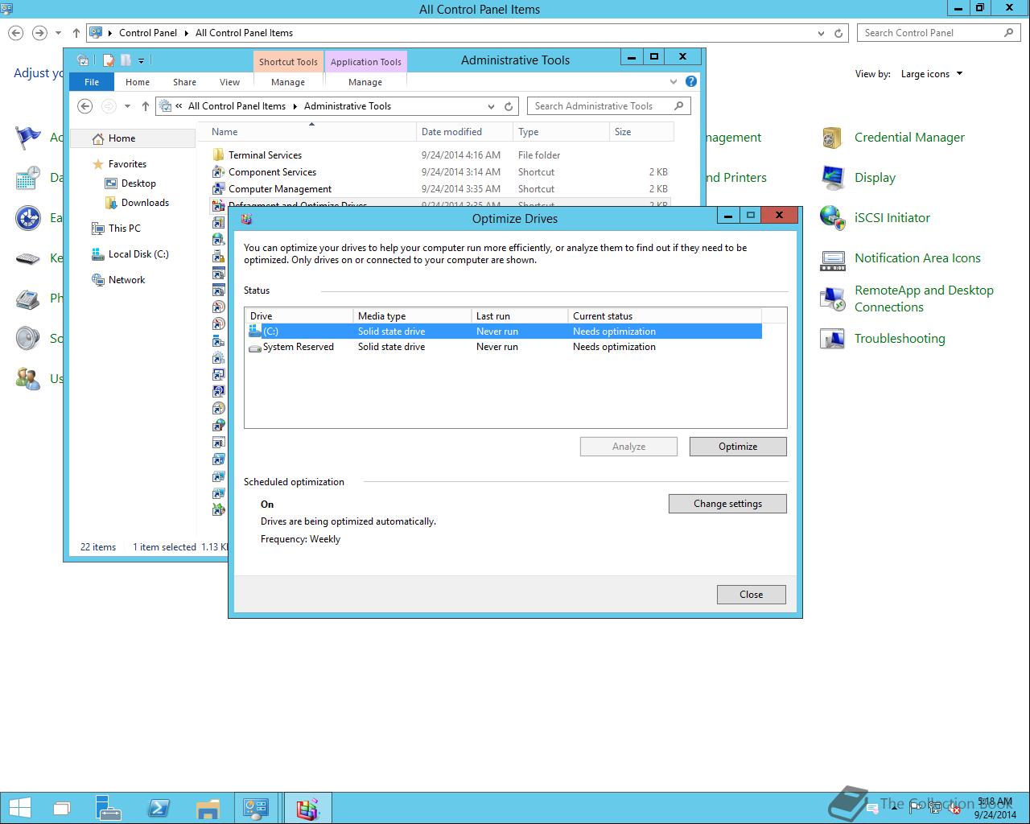Click the Terminal Services folder icon
Viewport: 1030px width, 824px height.
coord(218,155)
